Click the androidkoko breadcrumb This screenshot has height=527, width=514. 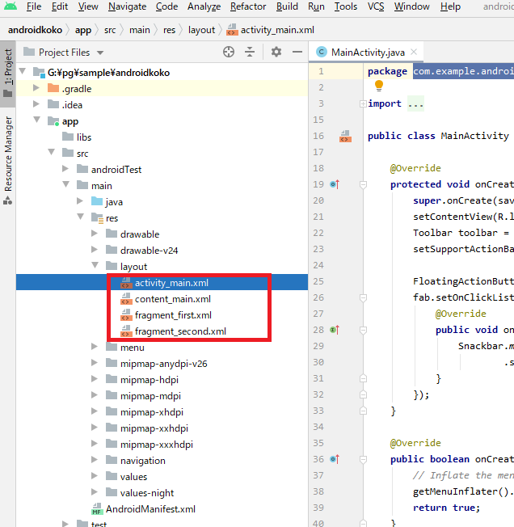click(x=35, y=30)
